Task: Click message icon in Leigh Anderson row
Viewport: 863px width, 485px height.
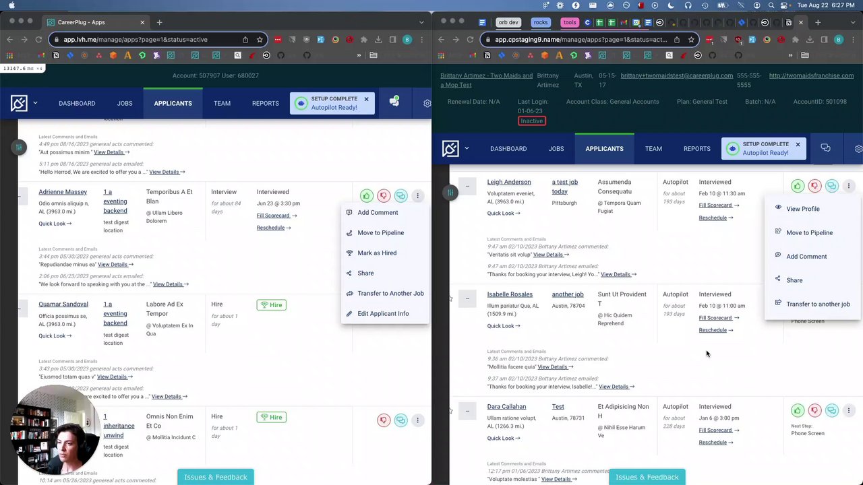Action: point(832,186)
